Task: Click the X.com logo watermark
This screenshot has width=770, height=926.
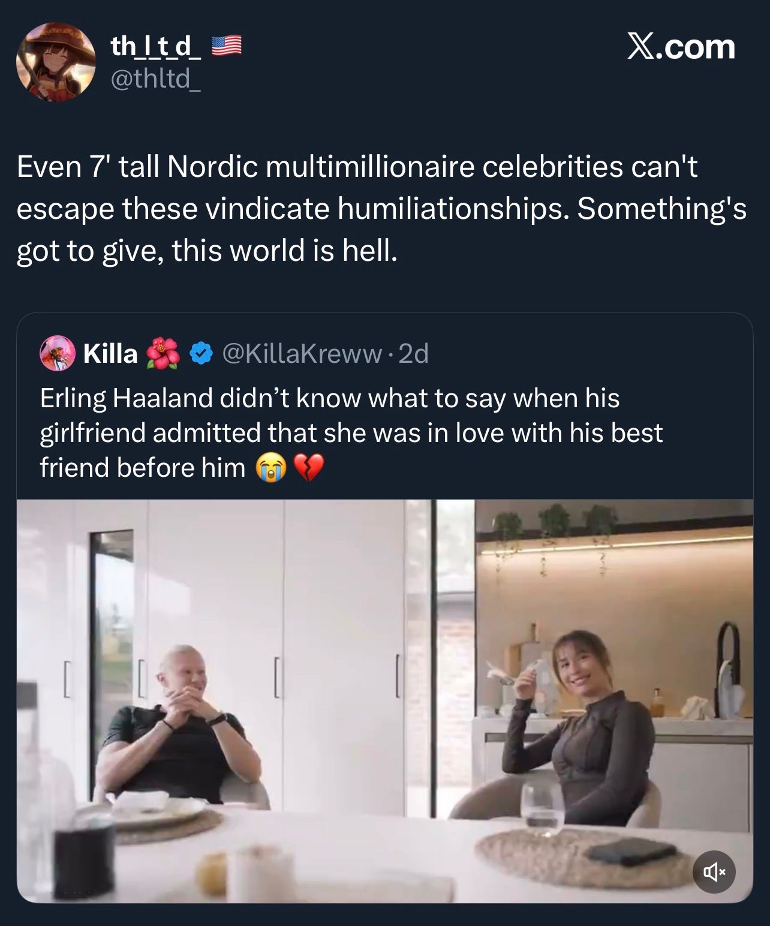Action: (x=681, y=47)
